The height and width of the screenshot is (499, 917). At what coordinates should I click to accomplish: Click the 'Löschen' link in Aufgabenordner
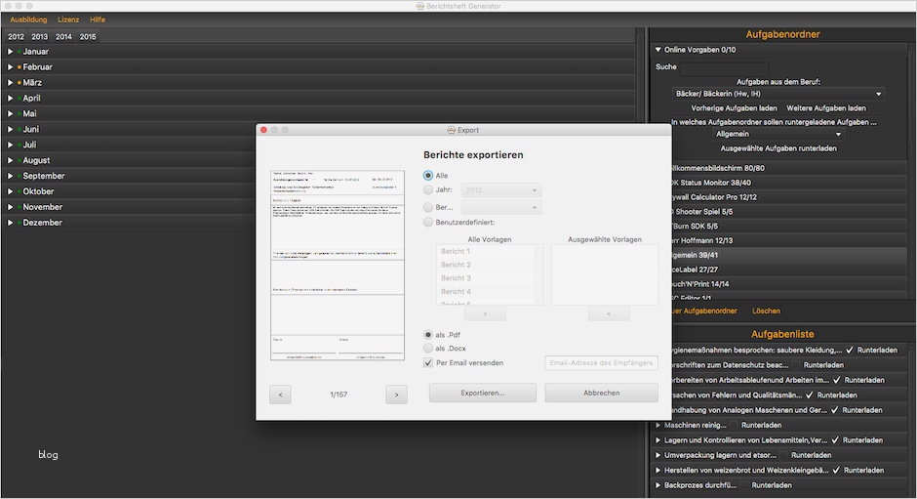(x=766, y=311)
